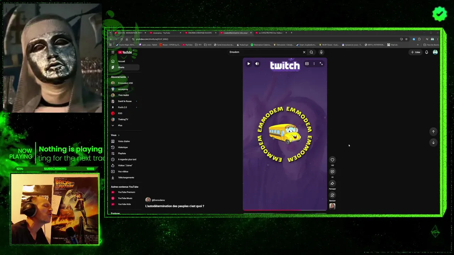The width and height of the screenshot is (454, 255).
Task: Go to next Short with down arrow
Action: [x=433, y=142]
